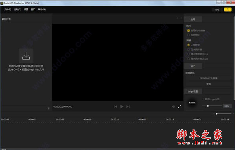The height and width of the screenshot is (150, 235).
Task: Click the 0/0 export queue counter
Action: click(x=217, y=10)
